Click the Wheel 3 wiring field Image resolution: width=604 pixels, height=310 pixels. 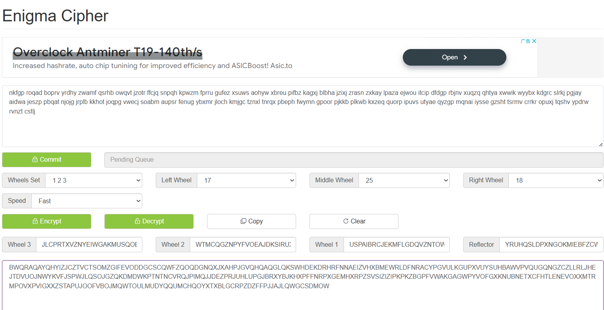(x=89, y=245)
